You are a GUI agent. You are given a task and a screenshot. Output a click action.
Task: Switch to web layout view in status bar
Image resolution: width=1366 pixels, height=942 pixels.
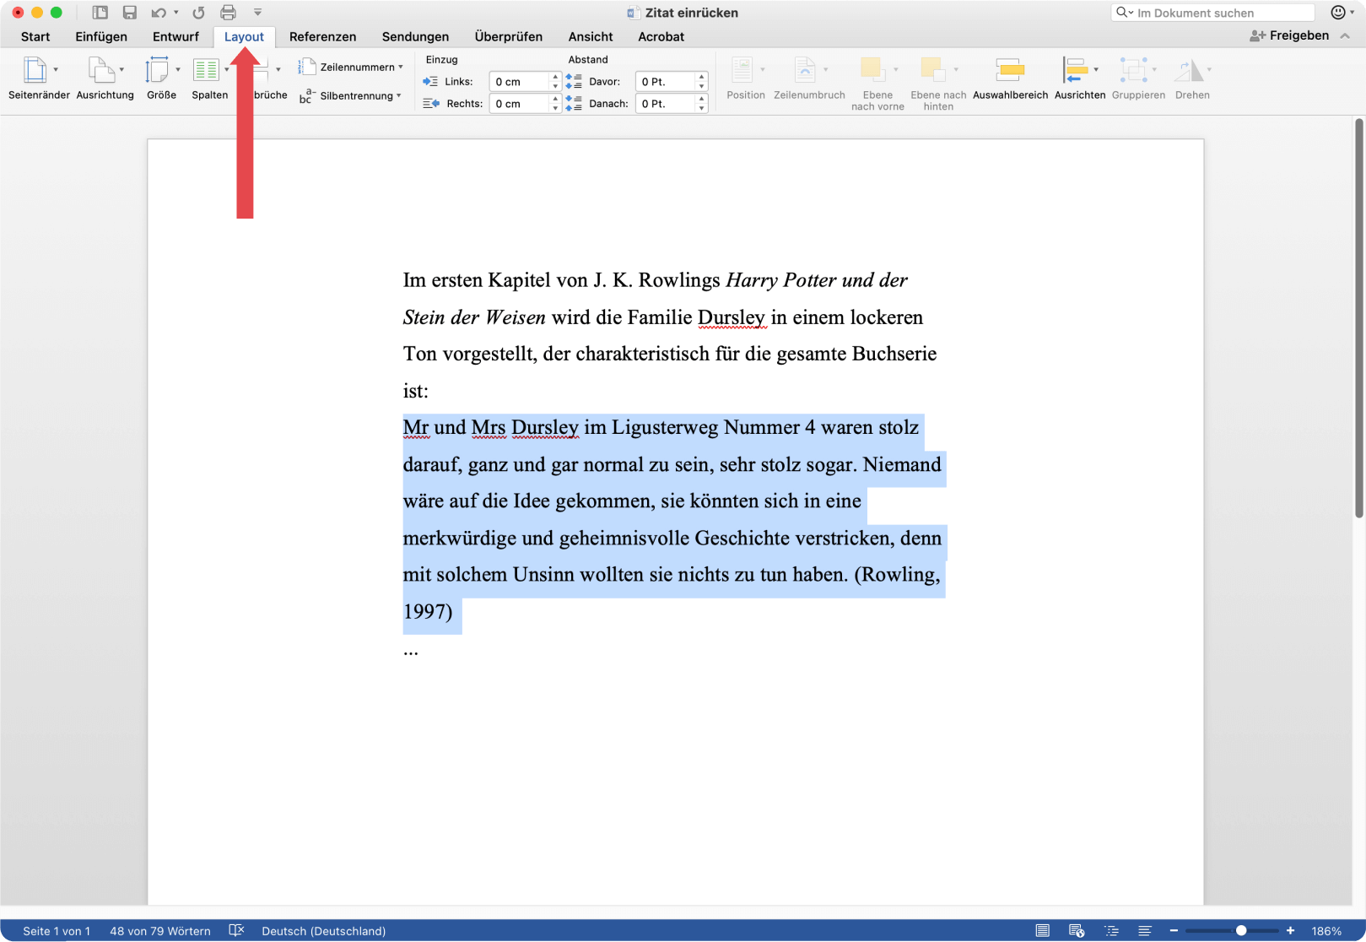coord(1077,930)
